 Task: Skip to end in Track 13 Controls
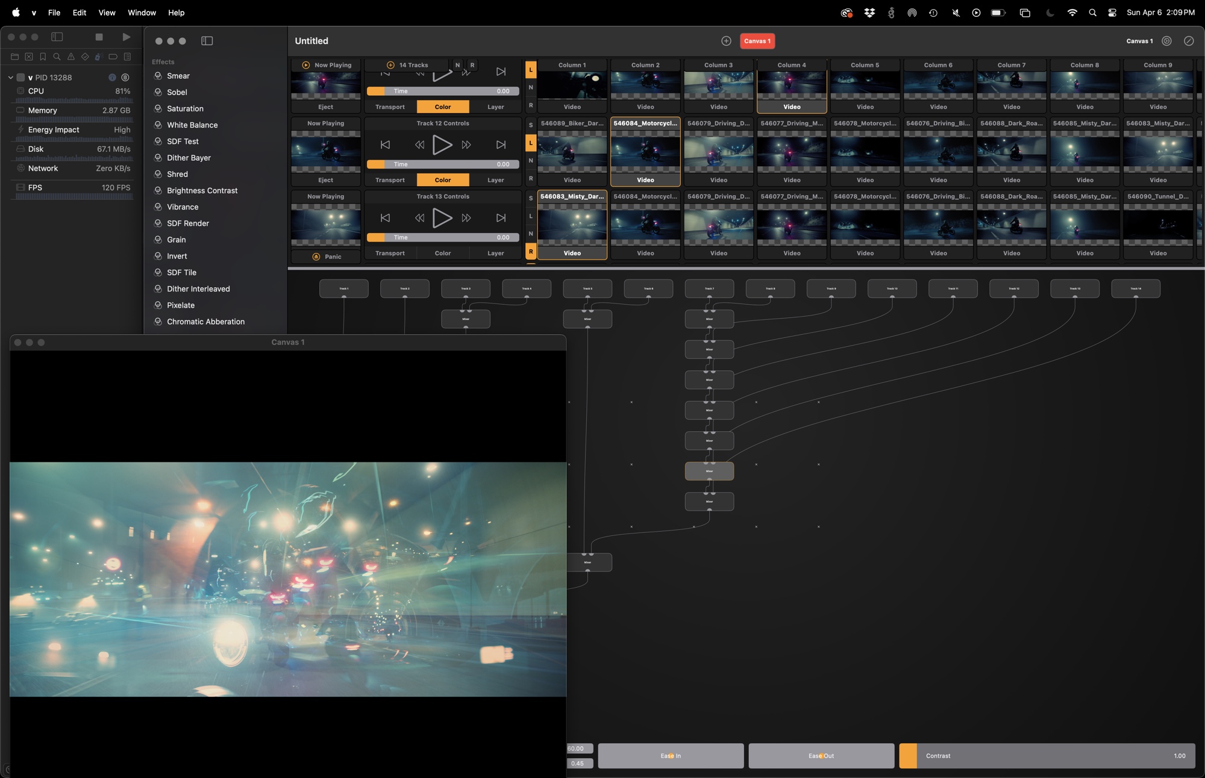(501, 218)
